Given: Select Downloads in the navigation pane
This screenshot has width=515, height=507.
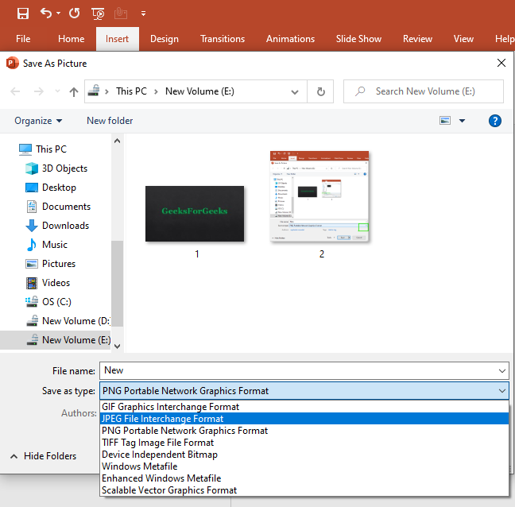Looking at the screenshot, I should (65, 226).
